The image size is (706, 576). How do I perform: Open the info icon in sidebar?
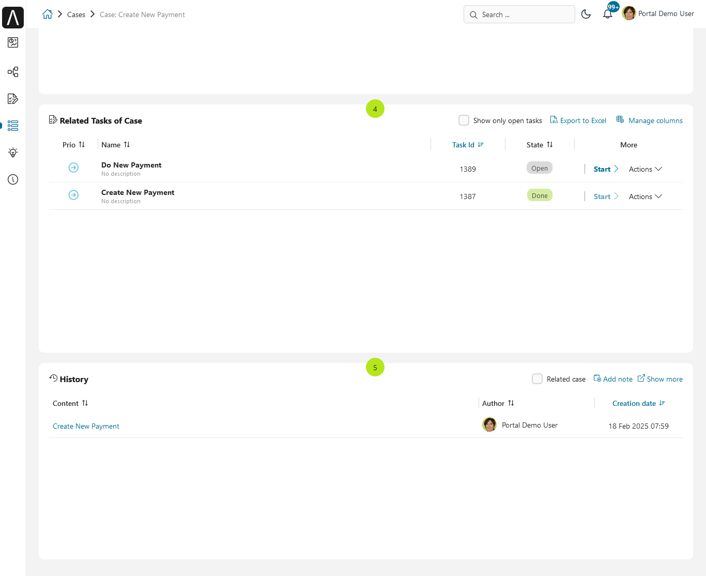click(x=13, y=179)
